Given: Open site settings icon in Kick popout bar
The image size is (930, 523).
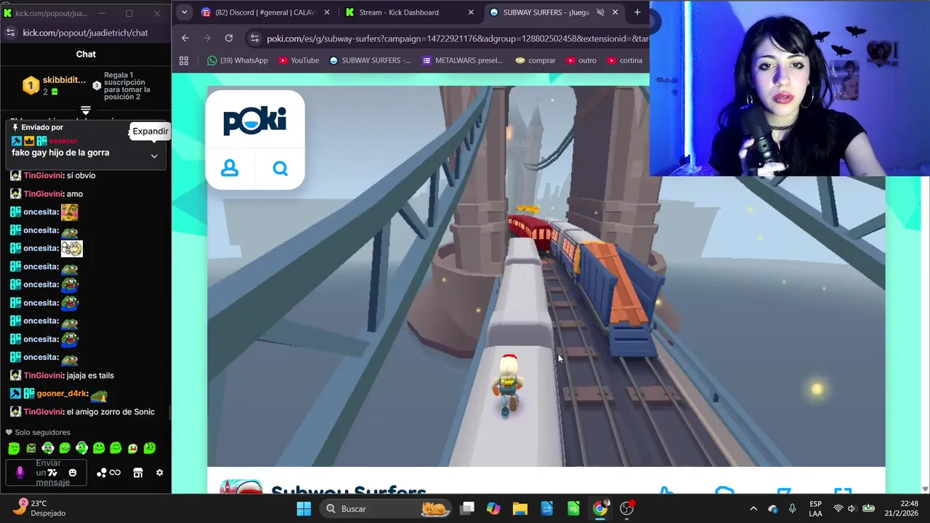Looking at the screenshot, I should click(x=10, y=33).
